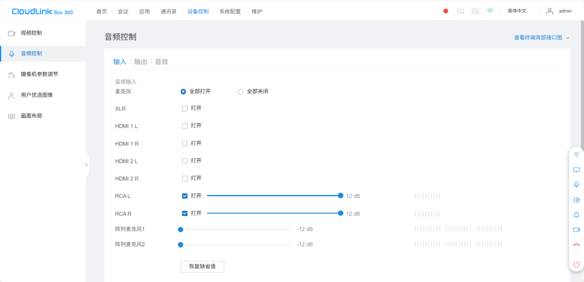Screen dimensions: 584x282
Task: Open the admin account menu
Action: pos(565,11)
